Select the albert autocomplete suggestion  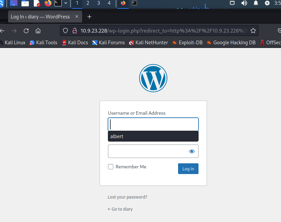click(x=153, y=136)
